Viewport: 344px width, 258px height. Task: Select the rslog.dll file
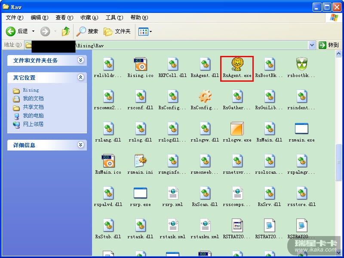point(141,132)
